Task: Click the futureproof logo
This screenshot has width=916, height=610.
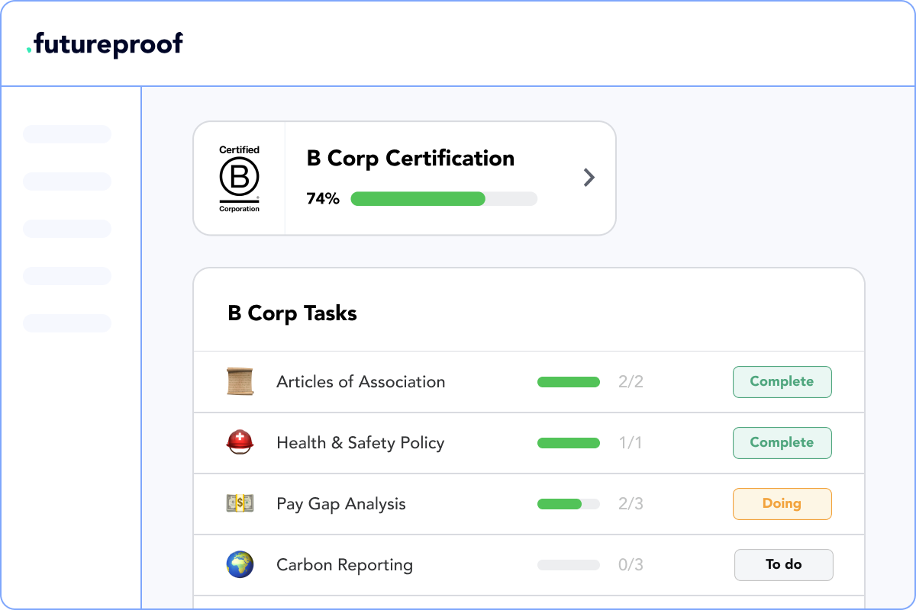Action: pyautogui.click(x=105, y=44)
